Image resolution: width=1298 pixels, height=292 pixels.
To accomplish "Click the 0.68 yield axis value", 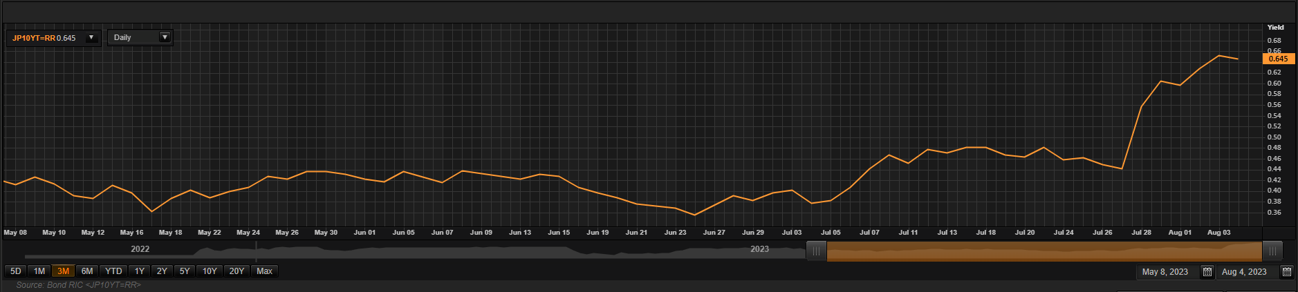I will 1274,41.
